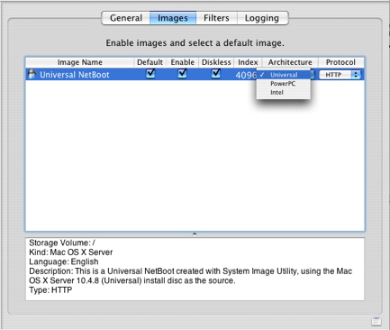Uncheck Enable for Universal NetBoot
Image resolution: width=390 pixels, height=330 pixels.
182,73
